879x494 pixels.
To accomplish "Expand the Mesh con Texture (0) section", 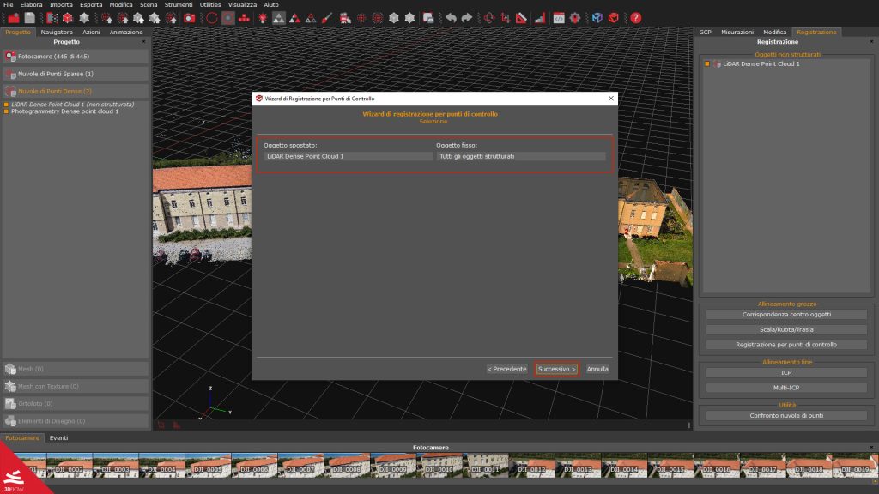I will click(76, 387).
